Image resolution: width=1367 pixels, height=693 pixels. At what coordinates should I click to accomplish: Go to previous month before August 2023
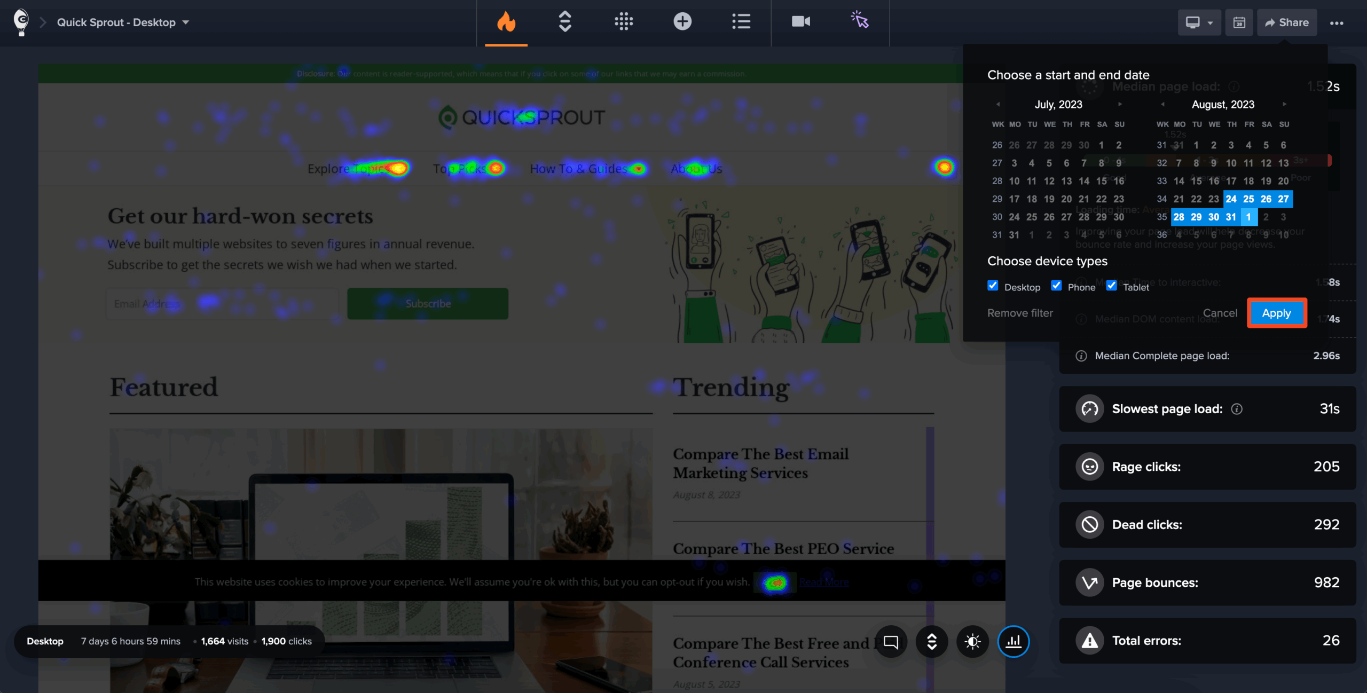[1162, 104]
